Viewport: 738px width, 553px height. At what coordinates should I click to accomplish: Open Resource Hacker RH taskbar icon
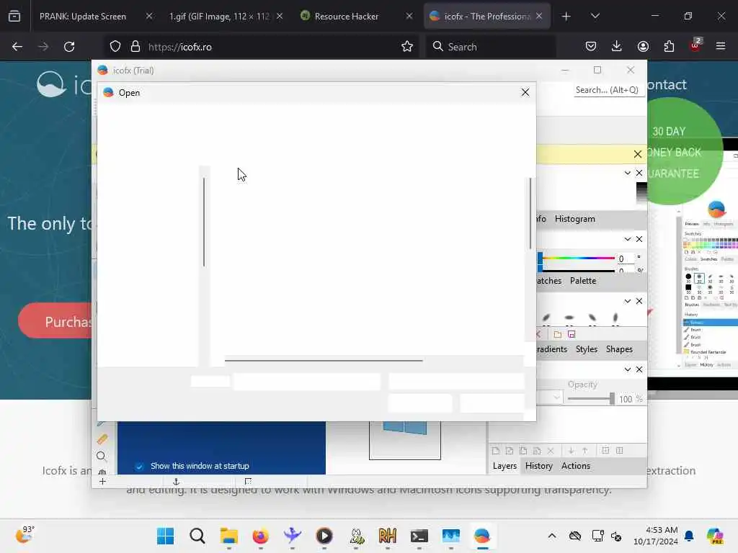[x=387, y=536]
